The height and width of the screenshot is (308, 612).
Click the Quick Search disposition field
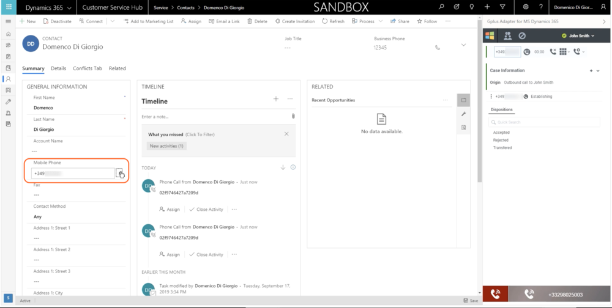pos(544,122)
